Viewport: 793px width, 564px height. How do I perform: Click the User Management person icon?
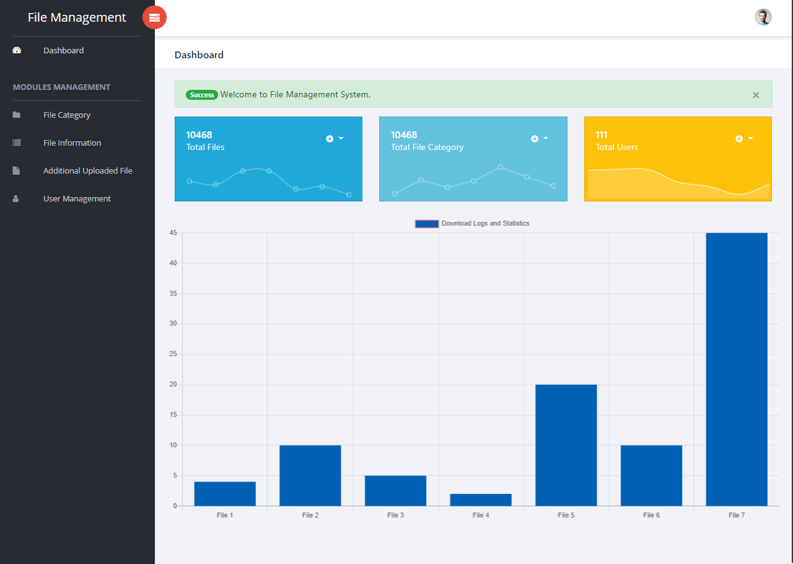click(16, 198)
